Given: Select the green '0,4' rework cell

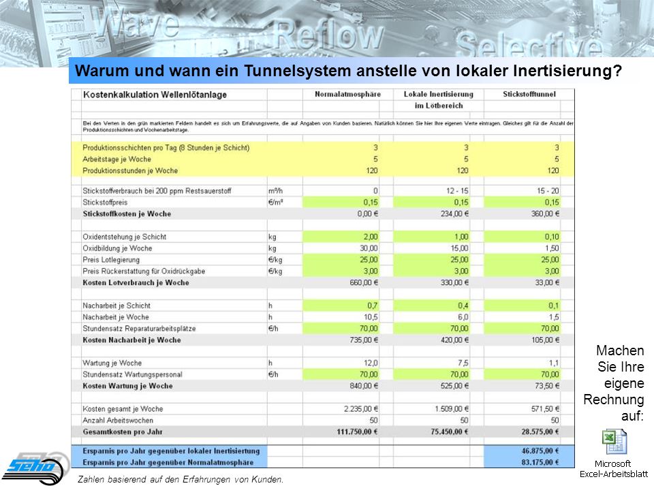Looking at the screenshot, I should click(x=431, y=306).
